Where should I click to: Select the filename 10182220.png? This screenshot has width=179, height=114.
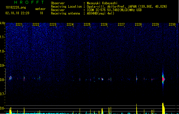click(x=16, y=8)
